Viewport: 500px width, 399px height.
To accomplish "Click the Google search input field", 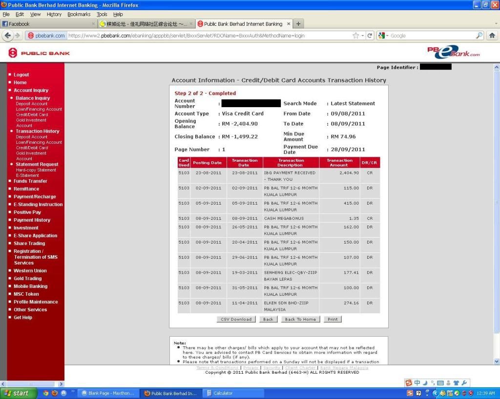I will [430, 36].
